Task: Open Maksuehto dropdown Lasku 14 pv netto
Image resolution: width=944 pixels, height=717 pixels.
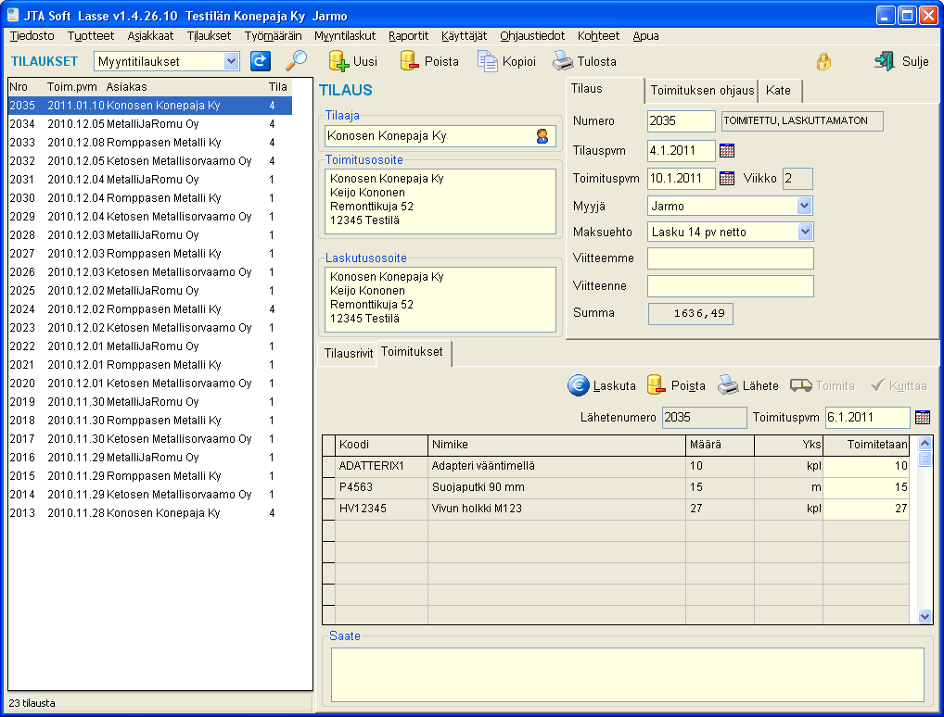Action: click(x=804, y=232)
